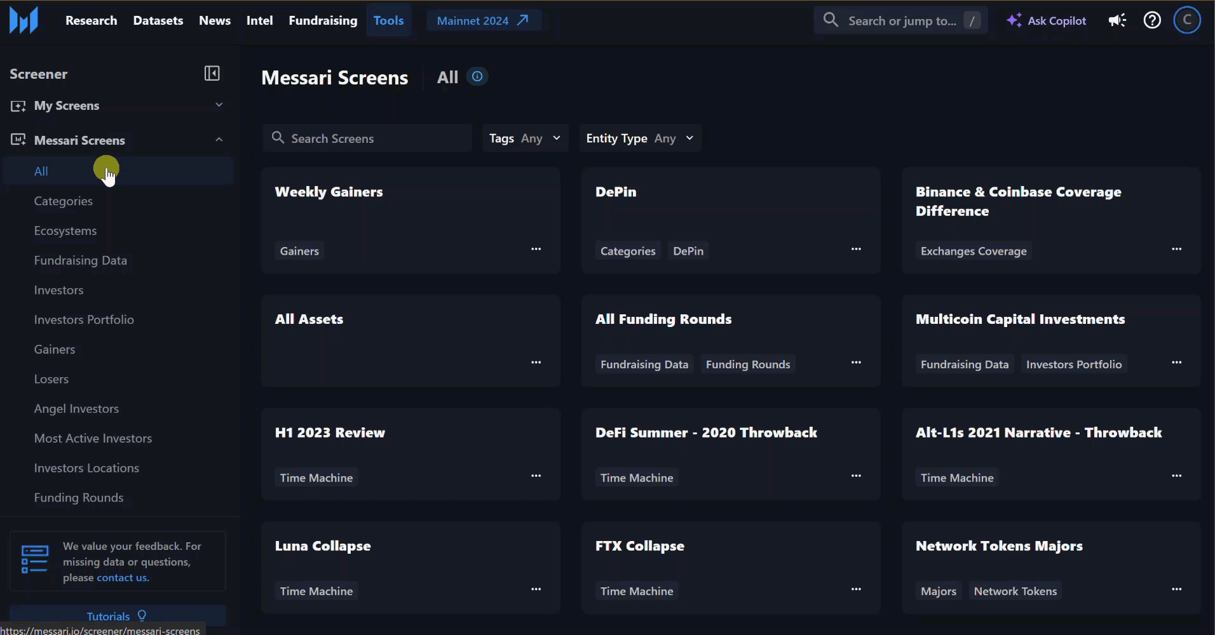Image resolution: width=1215 pixels, height=635 pixels.
Task: Open the Datasets menu
Action: 158,20
